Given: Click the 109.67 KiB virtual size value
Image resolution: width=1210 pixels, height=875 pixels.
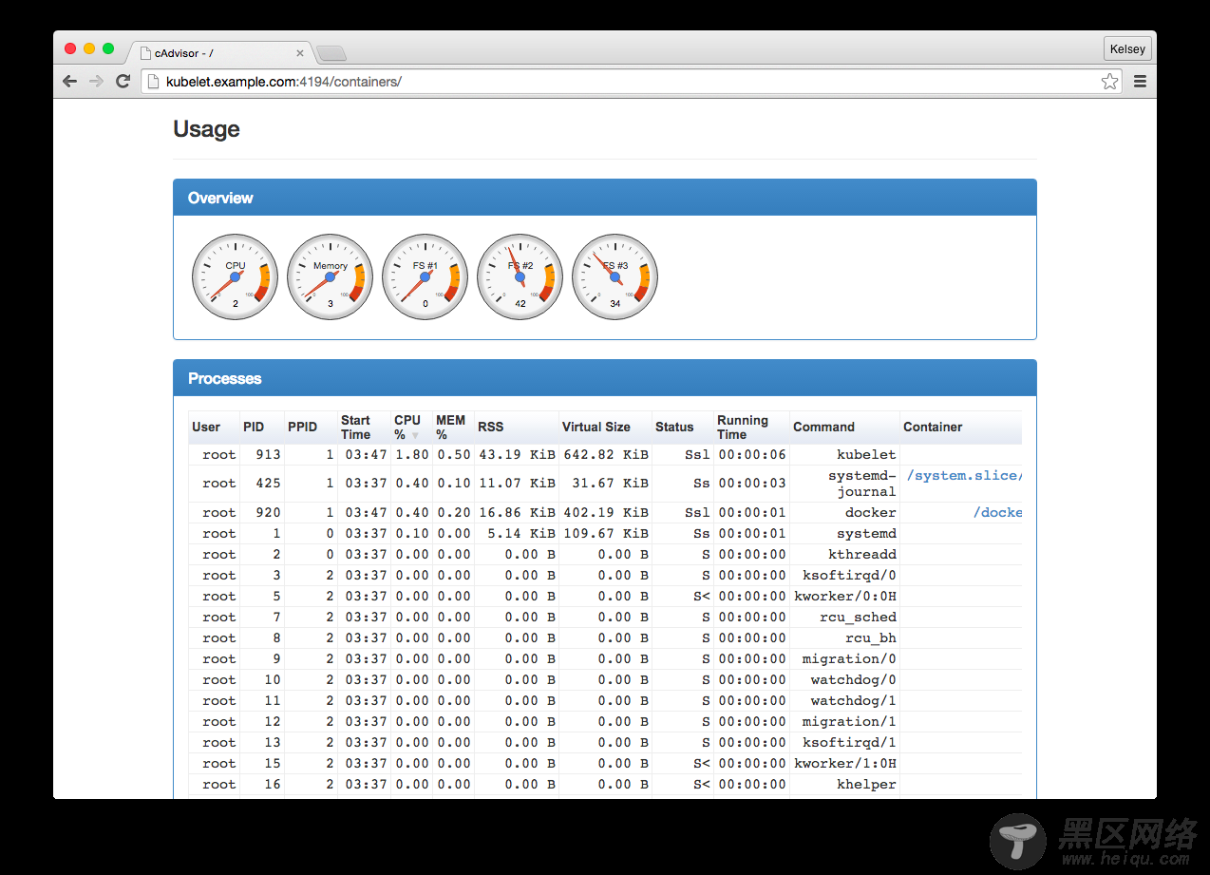Looking at the screenshot, I should coord(606,534).
